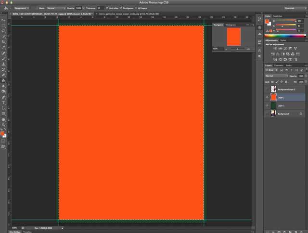This screenshot has height=233, width=308.
Task: Switch to the Channels tab
Action: pyautogui.click(x=280, y=65)
